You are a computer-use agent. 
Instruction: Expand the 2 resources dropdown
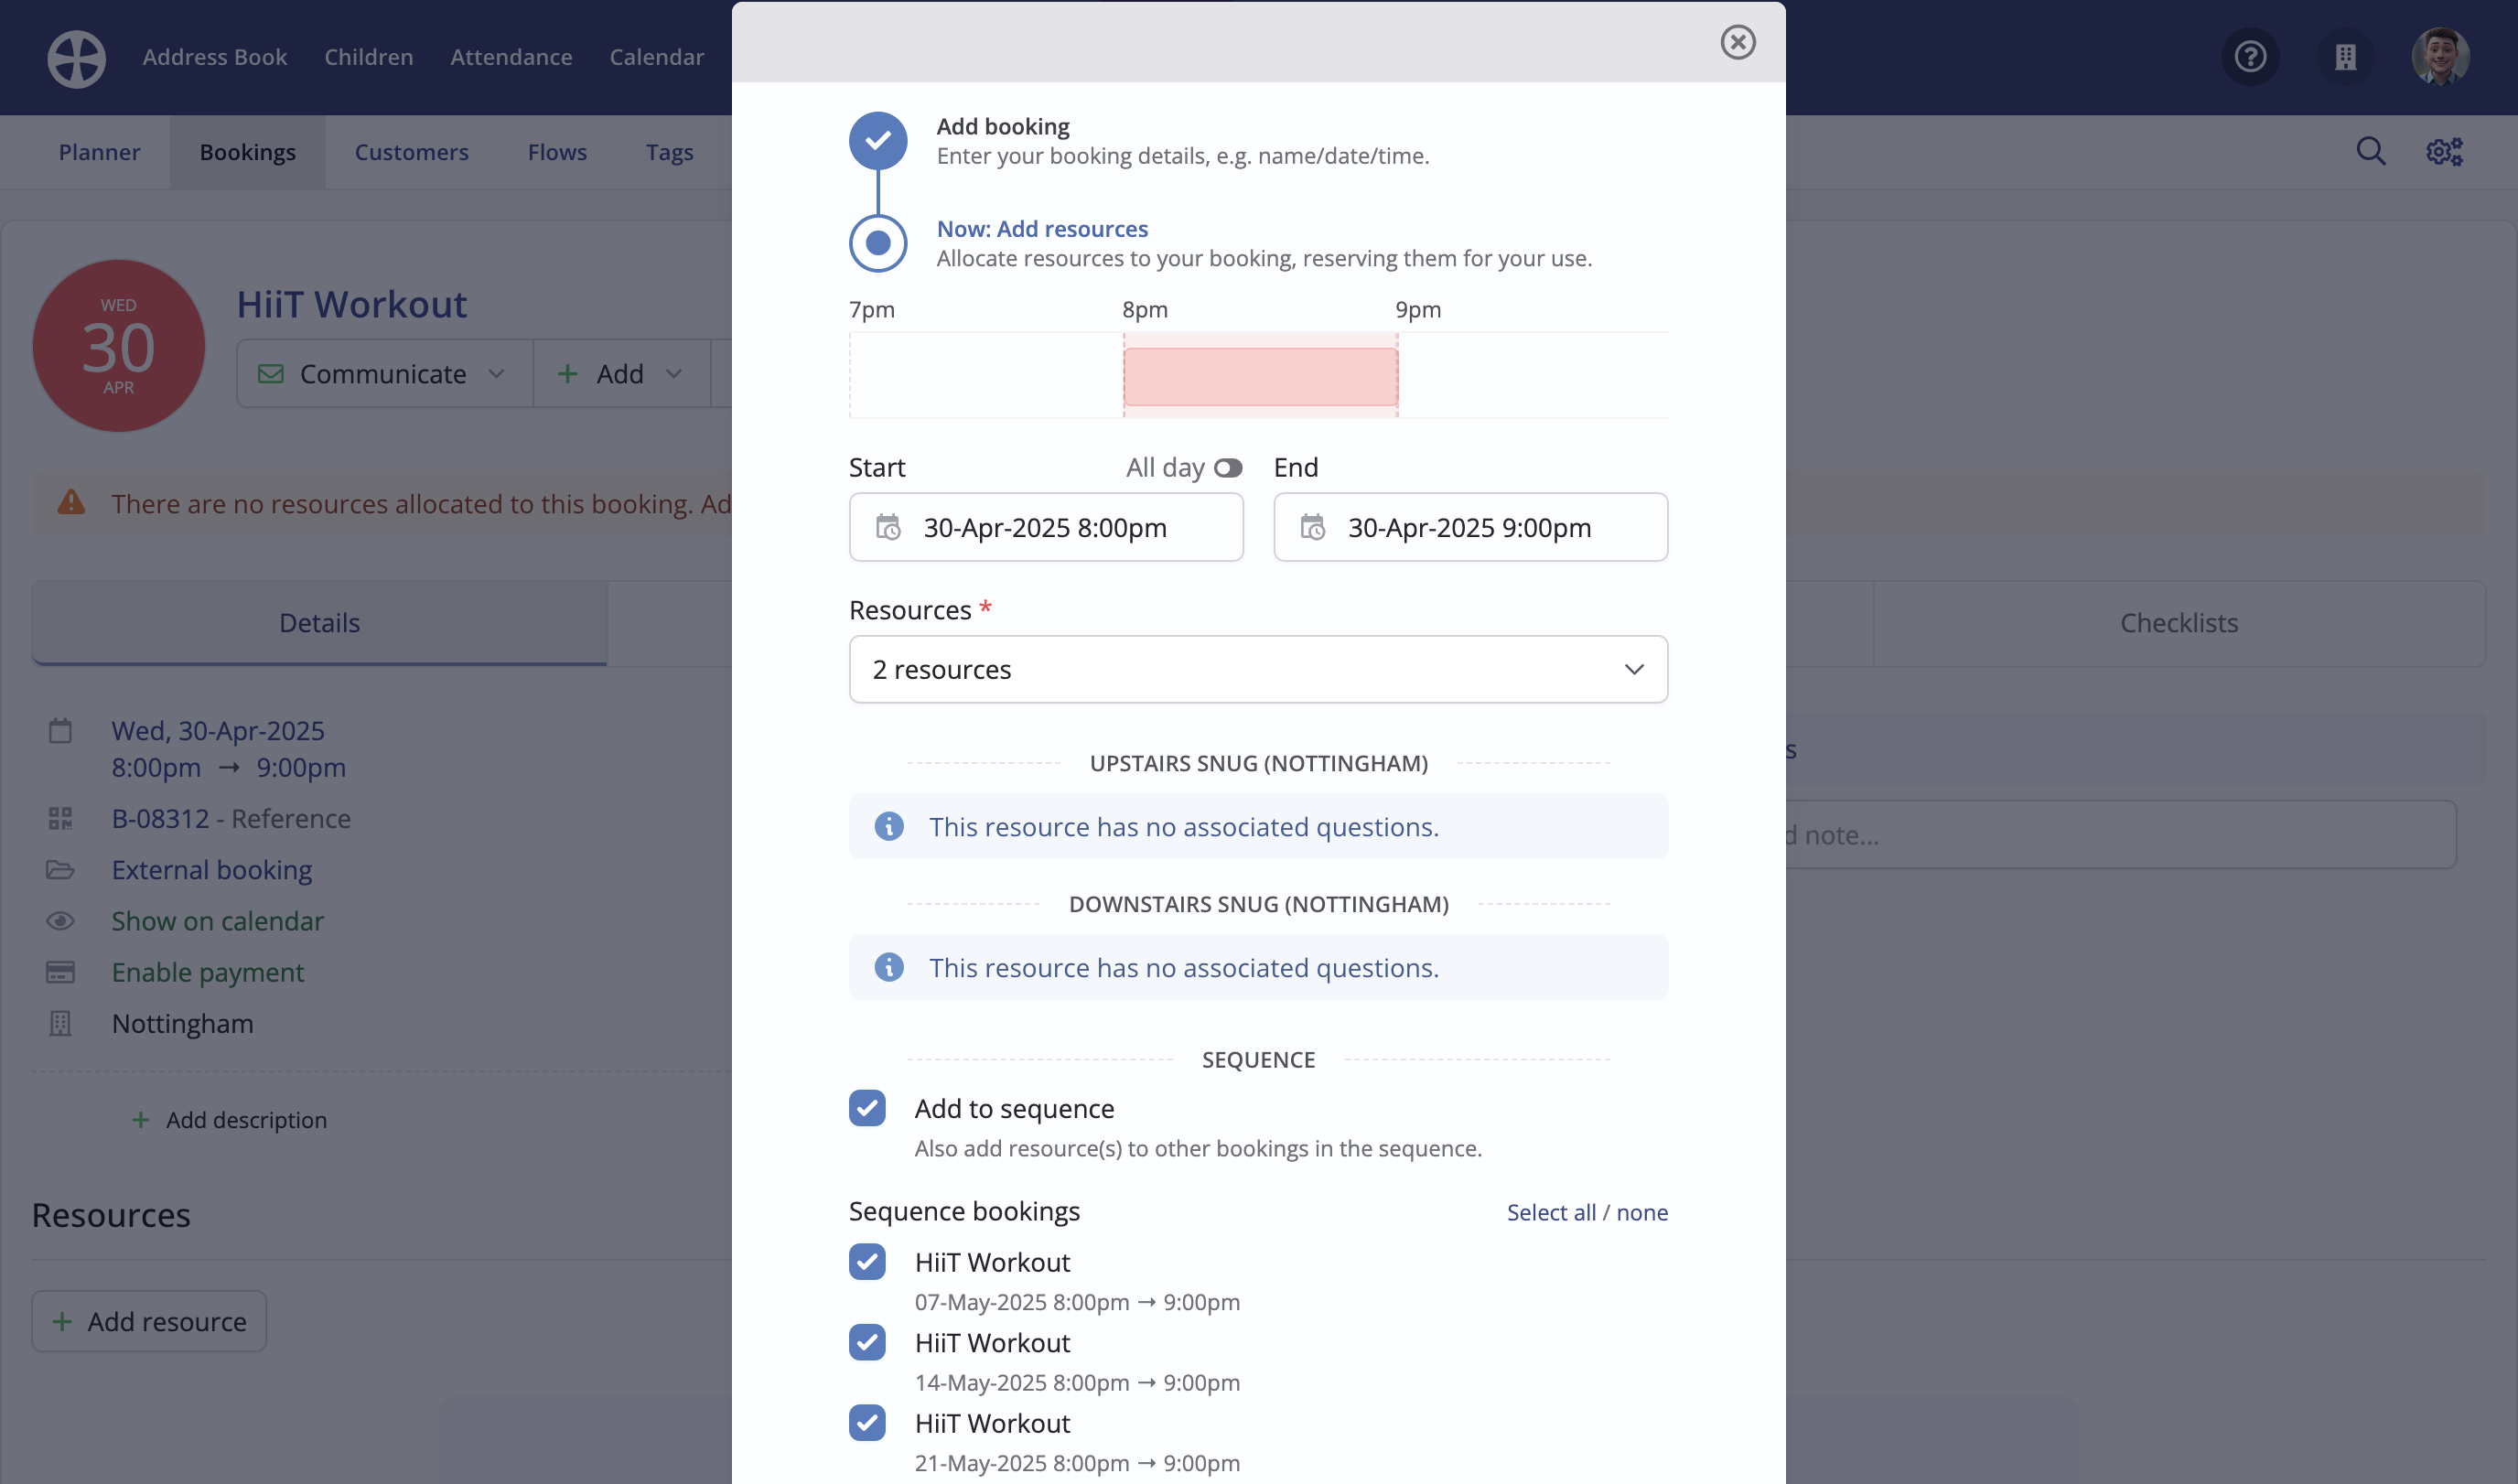click(1258, 669)
